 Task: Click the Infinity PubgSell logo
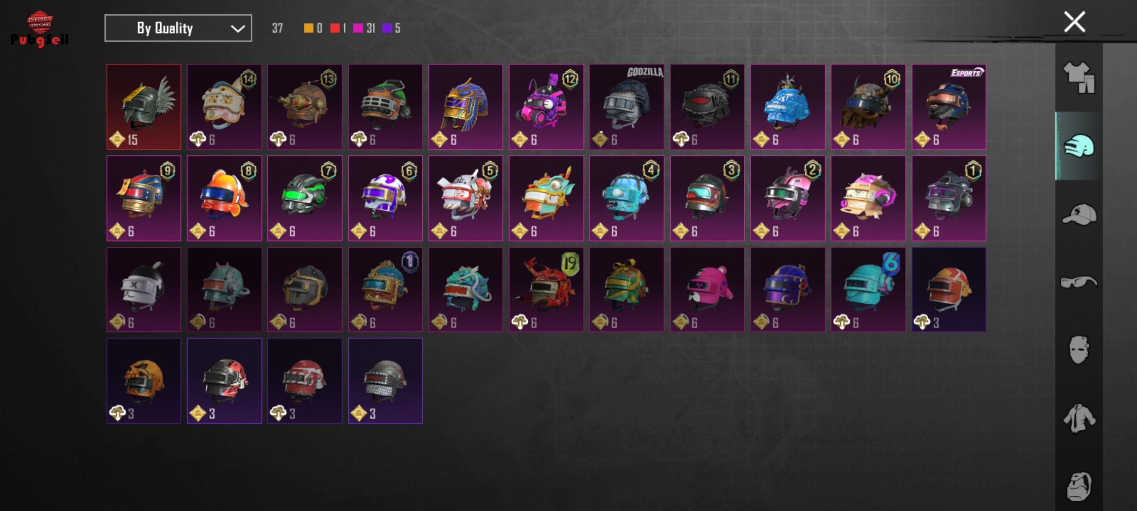point(40,28)
